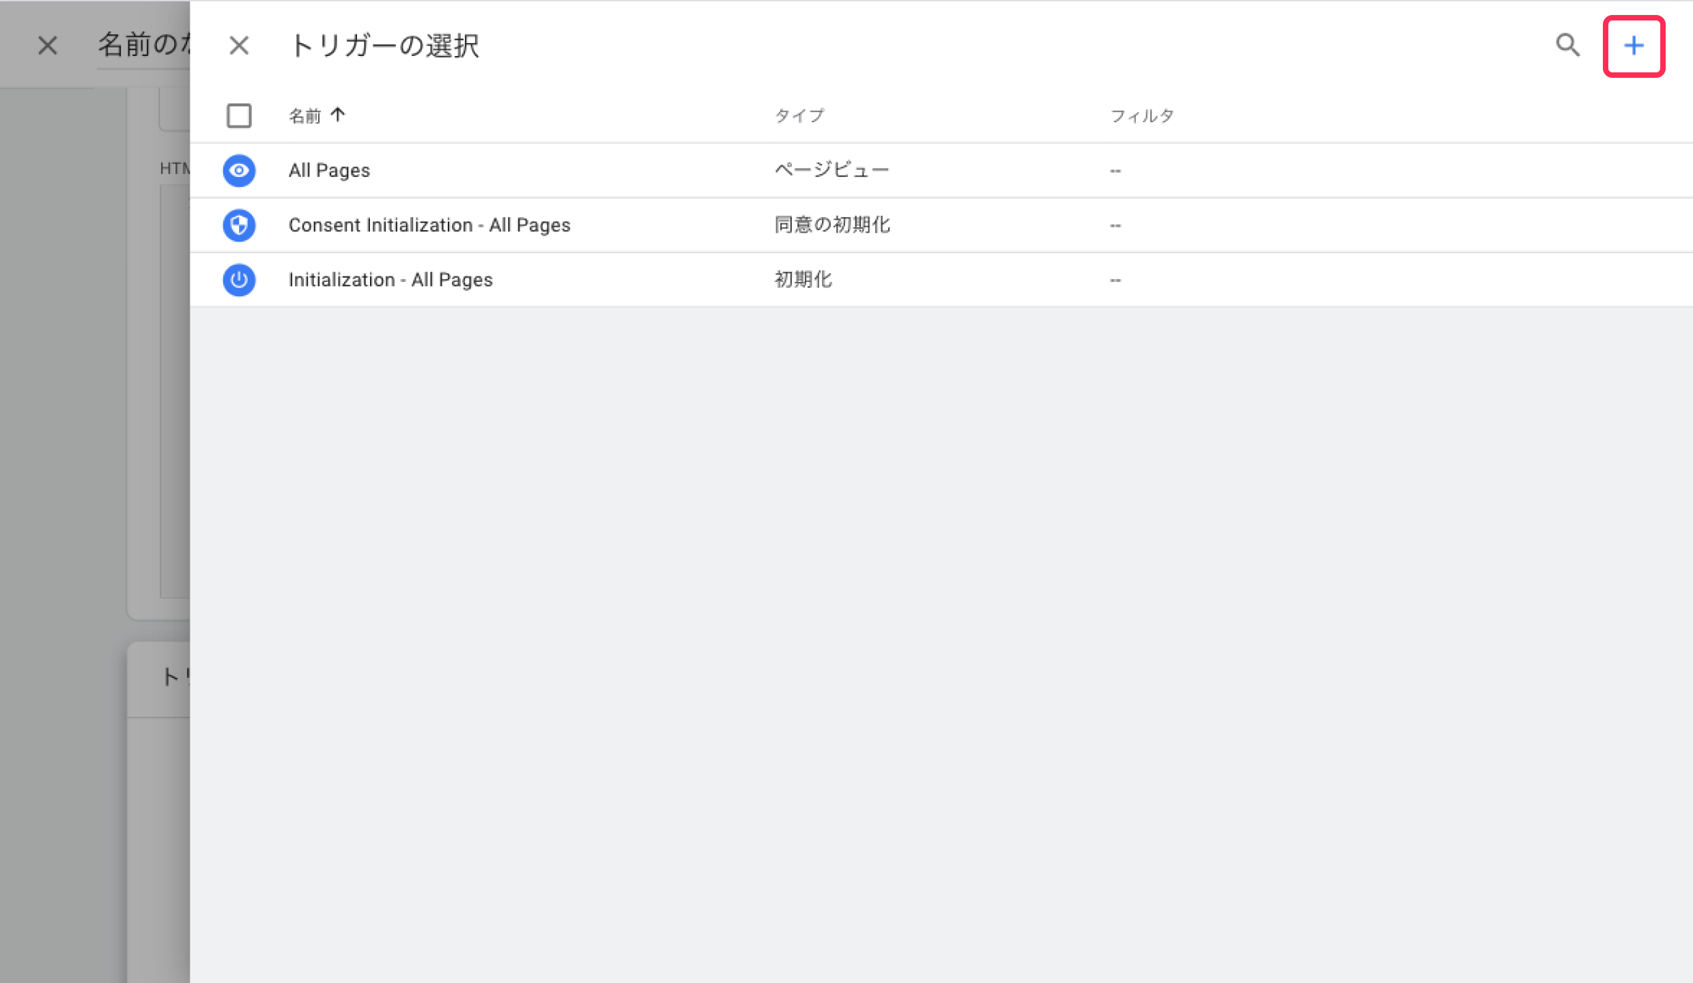Sort by the 名前 column header
Image resolution: width=1693 pixels, height=983 pixels.
coord(304,116)
